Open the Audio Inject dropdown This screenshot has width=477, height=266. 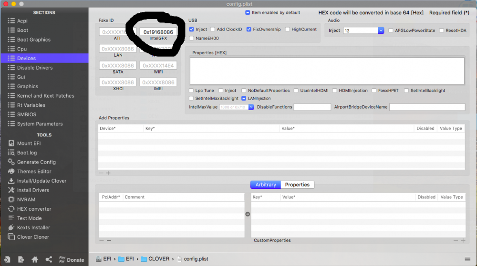click(x=381, y=31)
